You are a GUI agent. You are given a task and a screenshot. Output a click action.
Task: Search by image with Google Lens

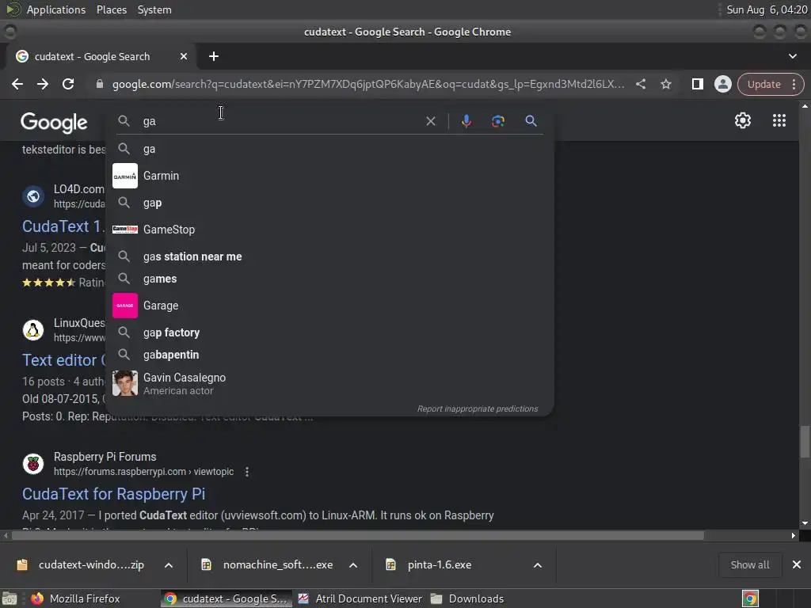click(497, 121)
